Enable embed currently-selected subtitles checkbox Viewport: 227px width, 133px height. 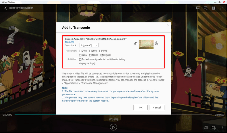click(80, 59)
